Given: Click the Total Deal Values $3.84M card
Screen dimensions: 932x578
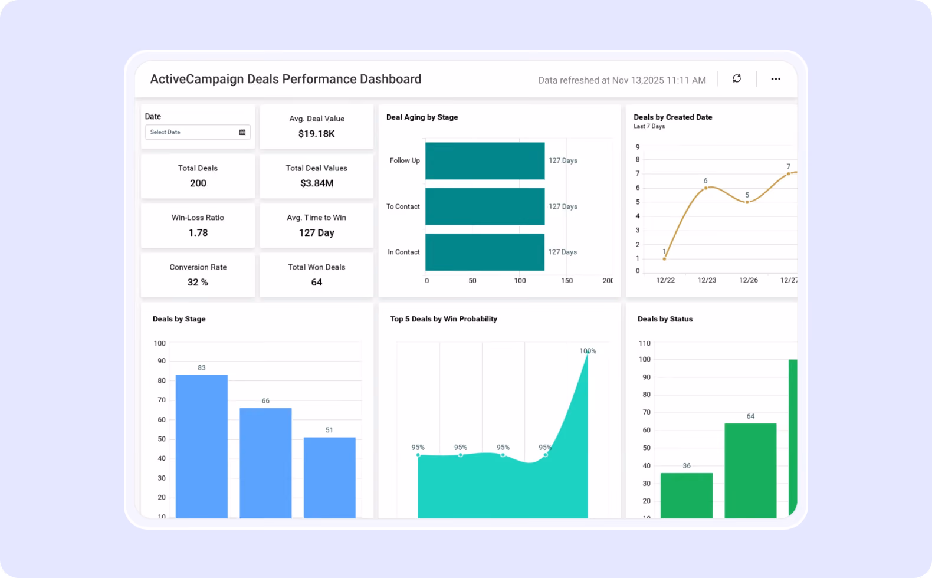Looking at the screenshot, I should (317, 176).
